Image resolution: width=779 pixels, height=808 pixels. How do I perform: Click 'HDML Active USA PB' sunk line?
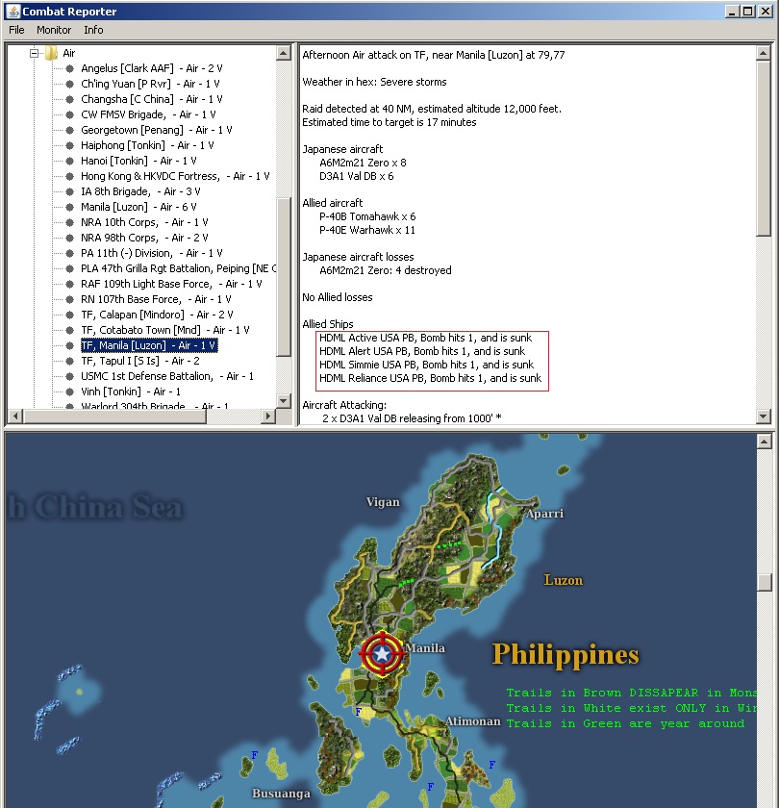point(425,338)
